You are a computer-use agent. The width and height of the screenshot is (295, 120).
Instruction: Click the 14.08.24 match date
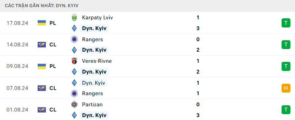coord(17,45)
